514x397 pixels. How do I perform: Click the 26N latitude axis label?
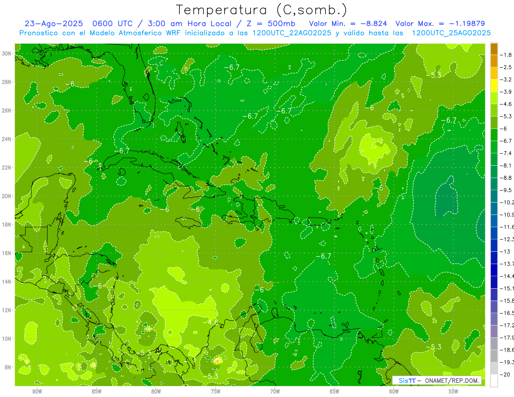(6, 110)
